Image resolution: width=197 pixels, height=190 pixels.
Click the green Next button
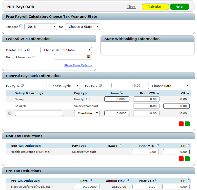tap(180, 7)
